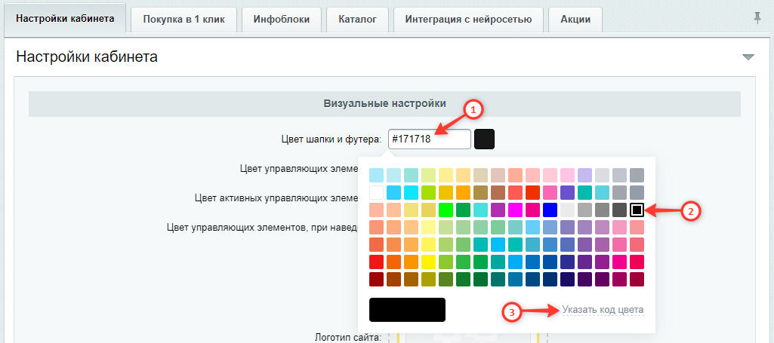Pick the dark gray swatch beside black
Screen dimensions: 774x343
tap(619, 210)
